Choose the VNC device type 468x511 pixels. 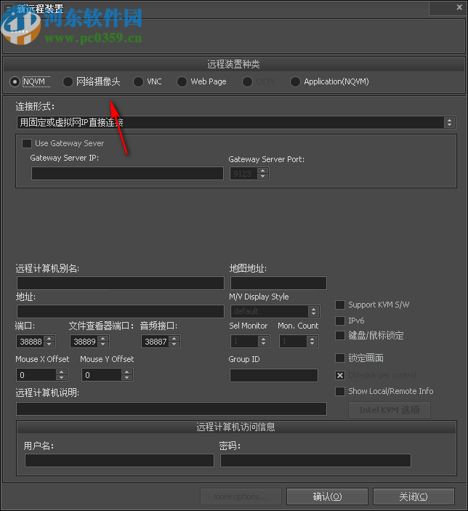[138, 82]
